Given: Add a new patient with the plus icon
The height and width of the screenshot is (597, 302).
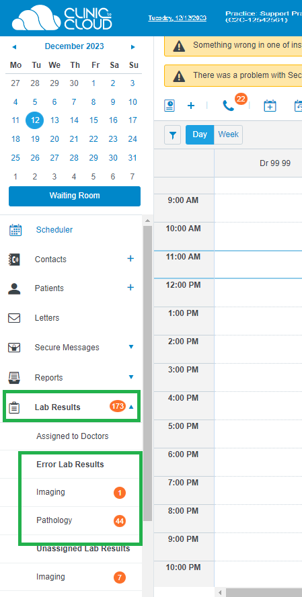Looking at the screenshot, I should tap(130, 288).
